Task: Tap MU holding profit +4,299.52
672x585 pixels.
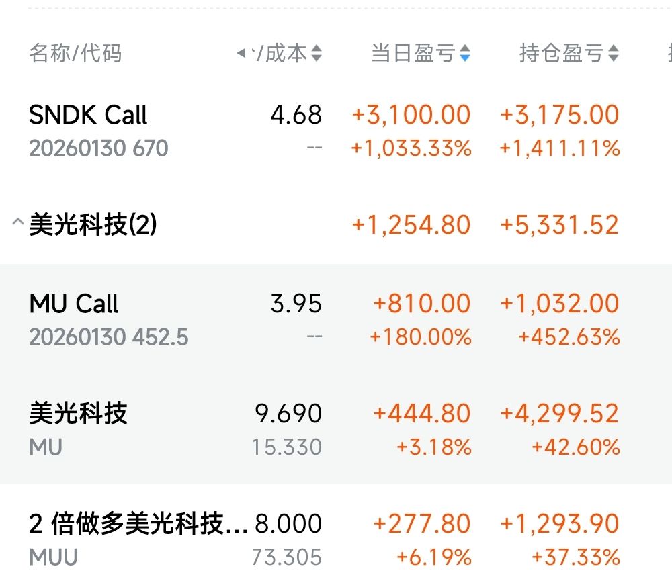Action: coord(559,414)
